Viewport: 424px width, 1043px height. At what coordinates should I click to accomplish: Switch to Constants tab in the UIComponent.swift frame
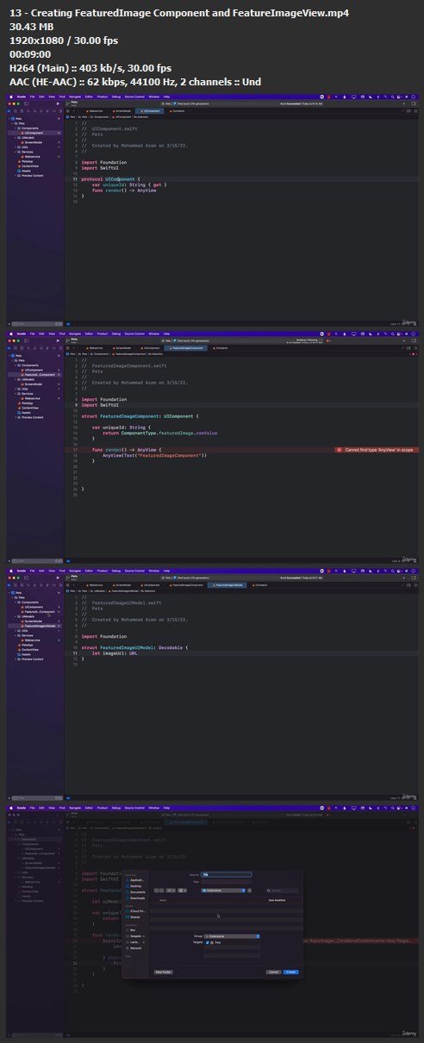point(178,111)
